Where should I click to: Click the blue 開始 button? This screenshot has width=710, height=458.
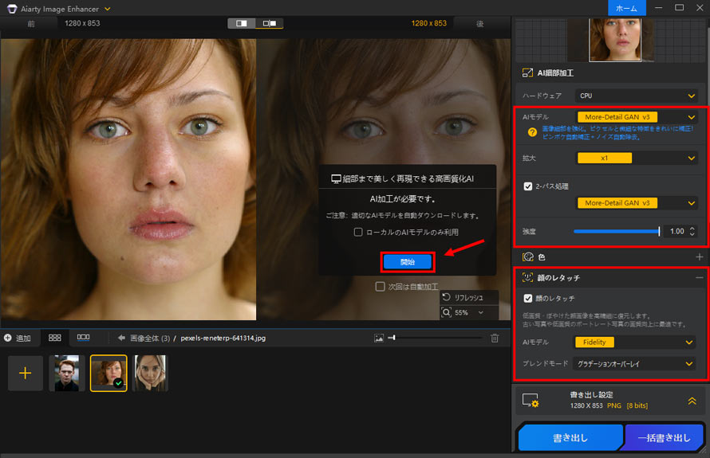pos(407,262)
